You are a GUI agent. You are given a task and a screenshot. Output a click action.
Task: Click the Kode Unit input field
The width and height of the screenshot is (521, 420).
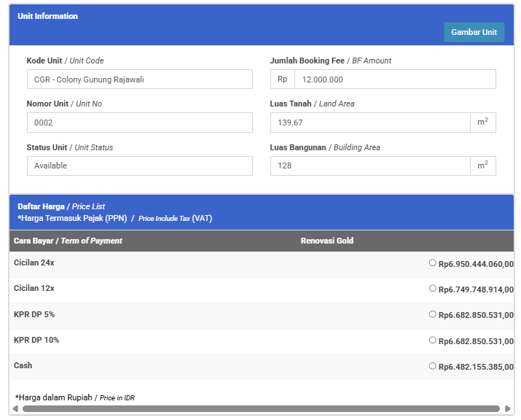point(139,79)
